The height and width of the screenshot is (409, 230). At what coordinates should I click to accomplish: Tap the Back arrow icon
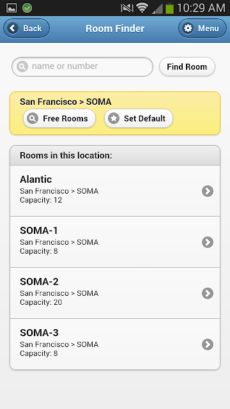pos(13,28)
